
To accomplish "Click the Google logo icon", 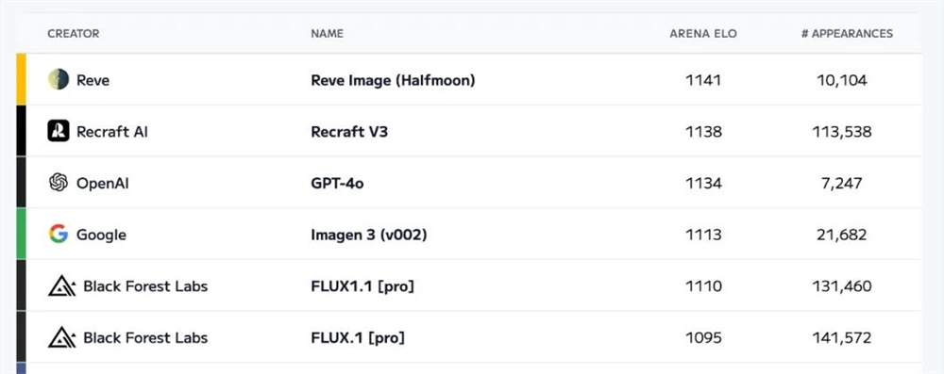I will pyautogui.click(x=59, y=234).
